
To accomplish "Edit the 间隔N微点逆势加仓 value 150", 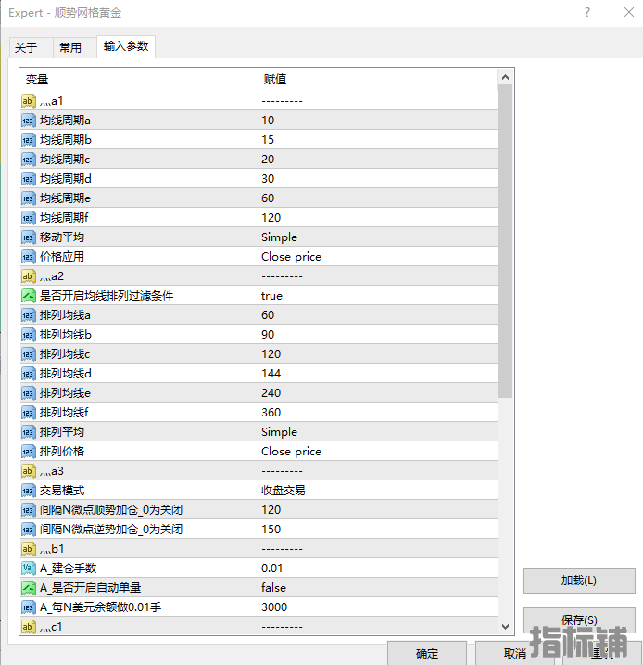I will (377, 530).
